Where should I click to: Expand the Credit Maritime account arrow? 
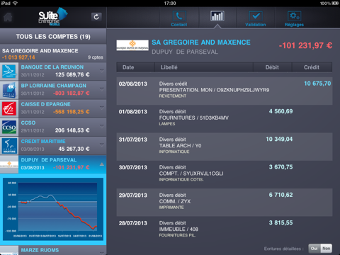(x=102, y=144)
